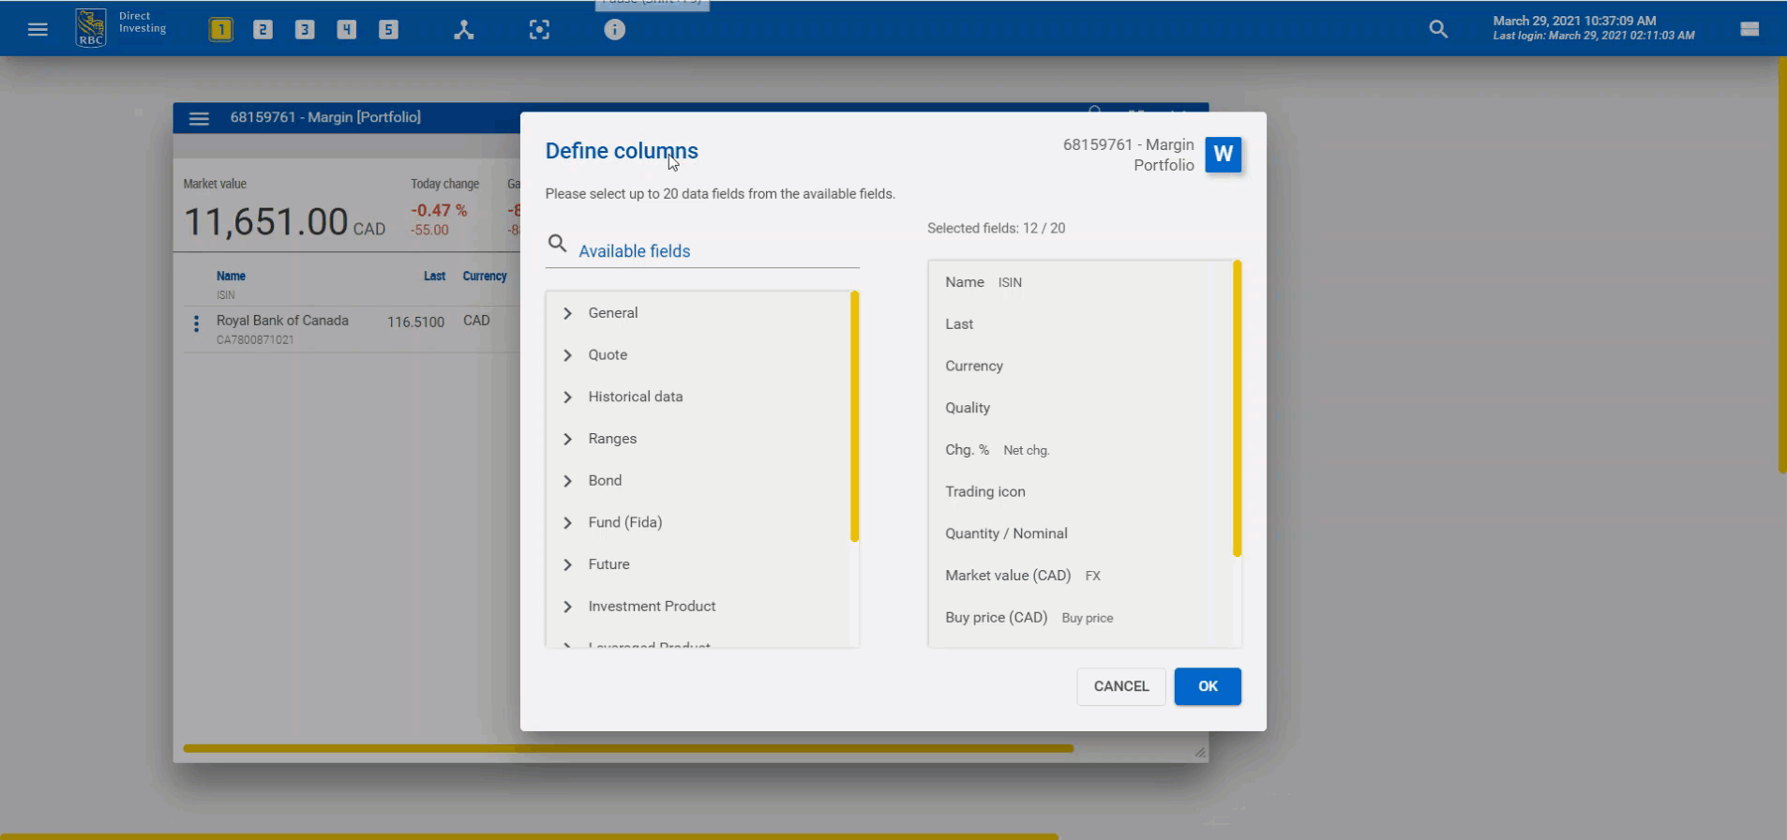Select the Name ISIN selected field

1080,282
